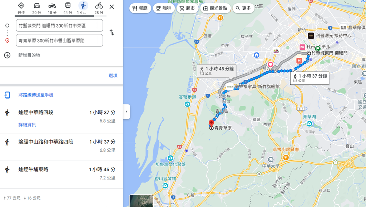Image resolution: width=366 pixels, height=207 pixels.
Task: Click the add destination plus icon
Action: point(7,55)
